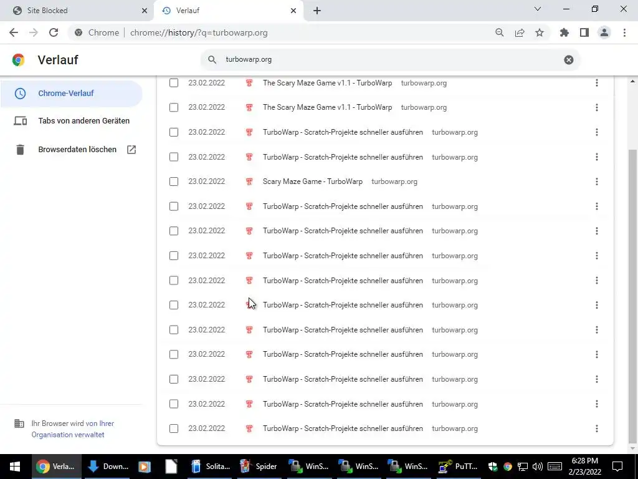Click the address bar showing chrome://history

[x=309, y=32]
